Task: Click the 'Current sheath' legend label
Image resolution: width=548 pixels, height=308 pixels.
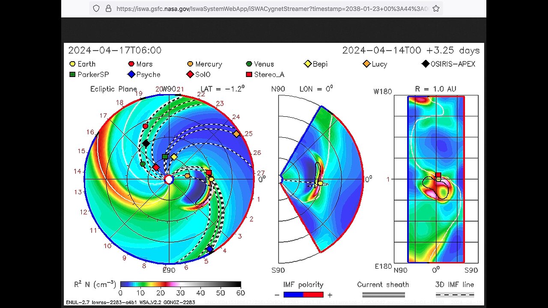Action: (383, 284)
